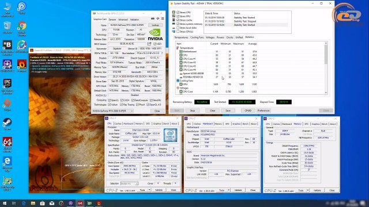Open the FurMark desktop shortcut
The image size is (369, 207).
click(x=22, y=66)
